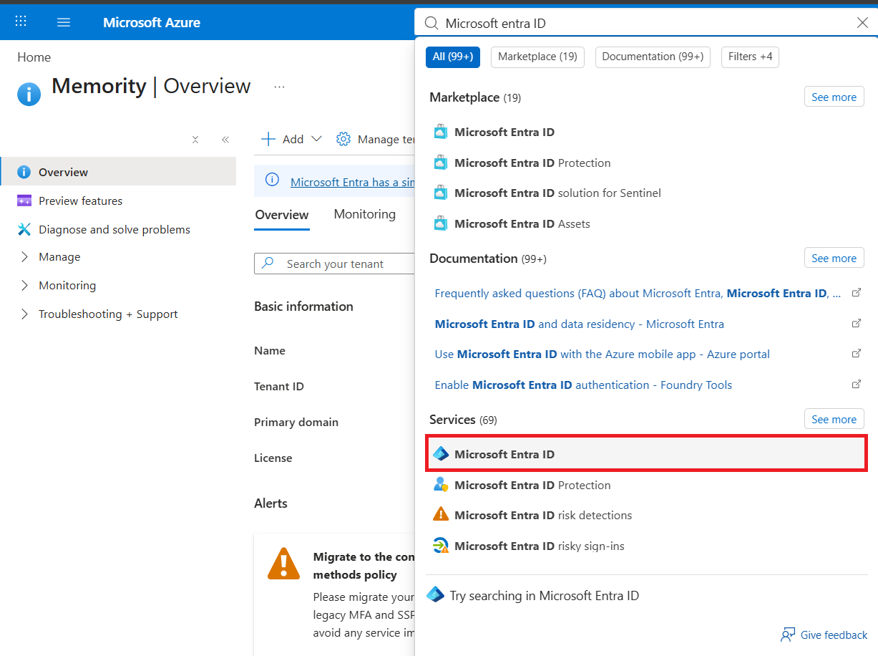Open external link icon for FAQ documentation
The image size is (878, 656).
point(857,293)
